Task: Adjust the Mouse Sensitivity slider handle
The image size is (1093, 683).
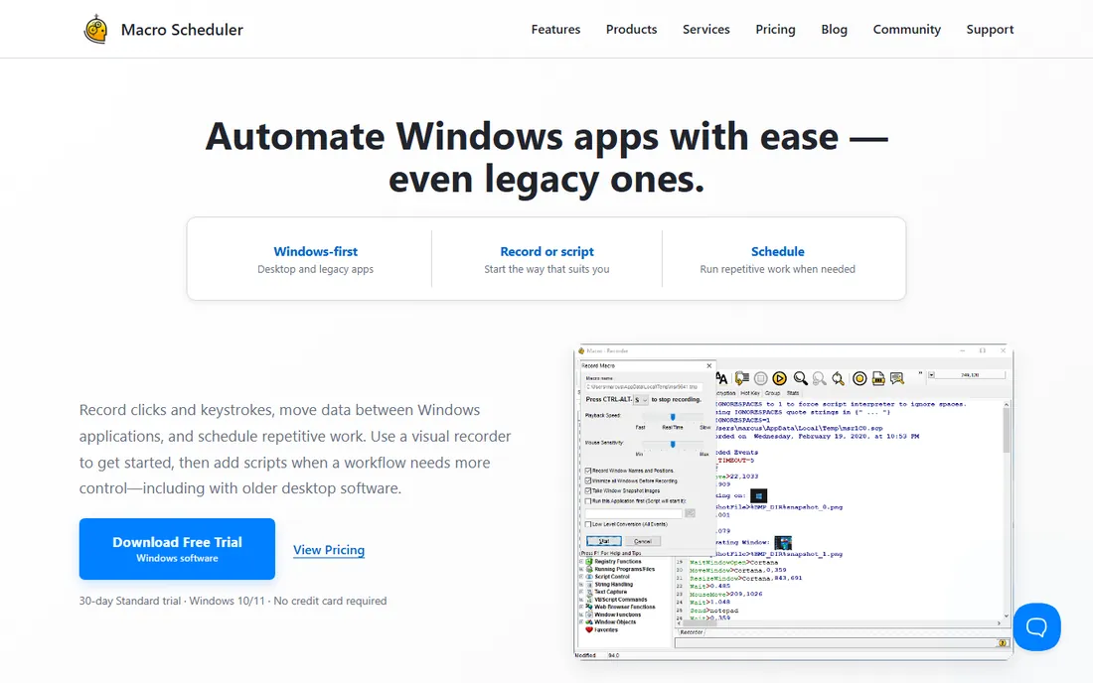Action: click(x=673, y=444)
